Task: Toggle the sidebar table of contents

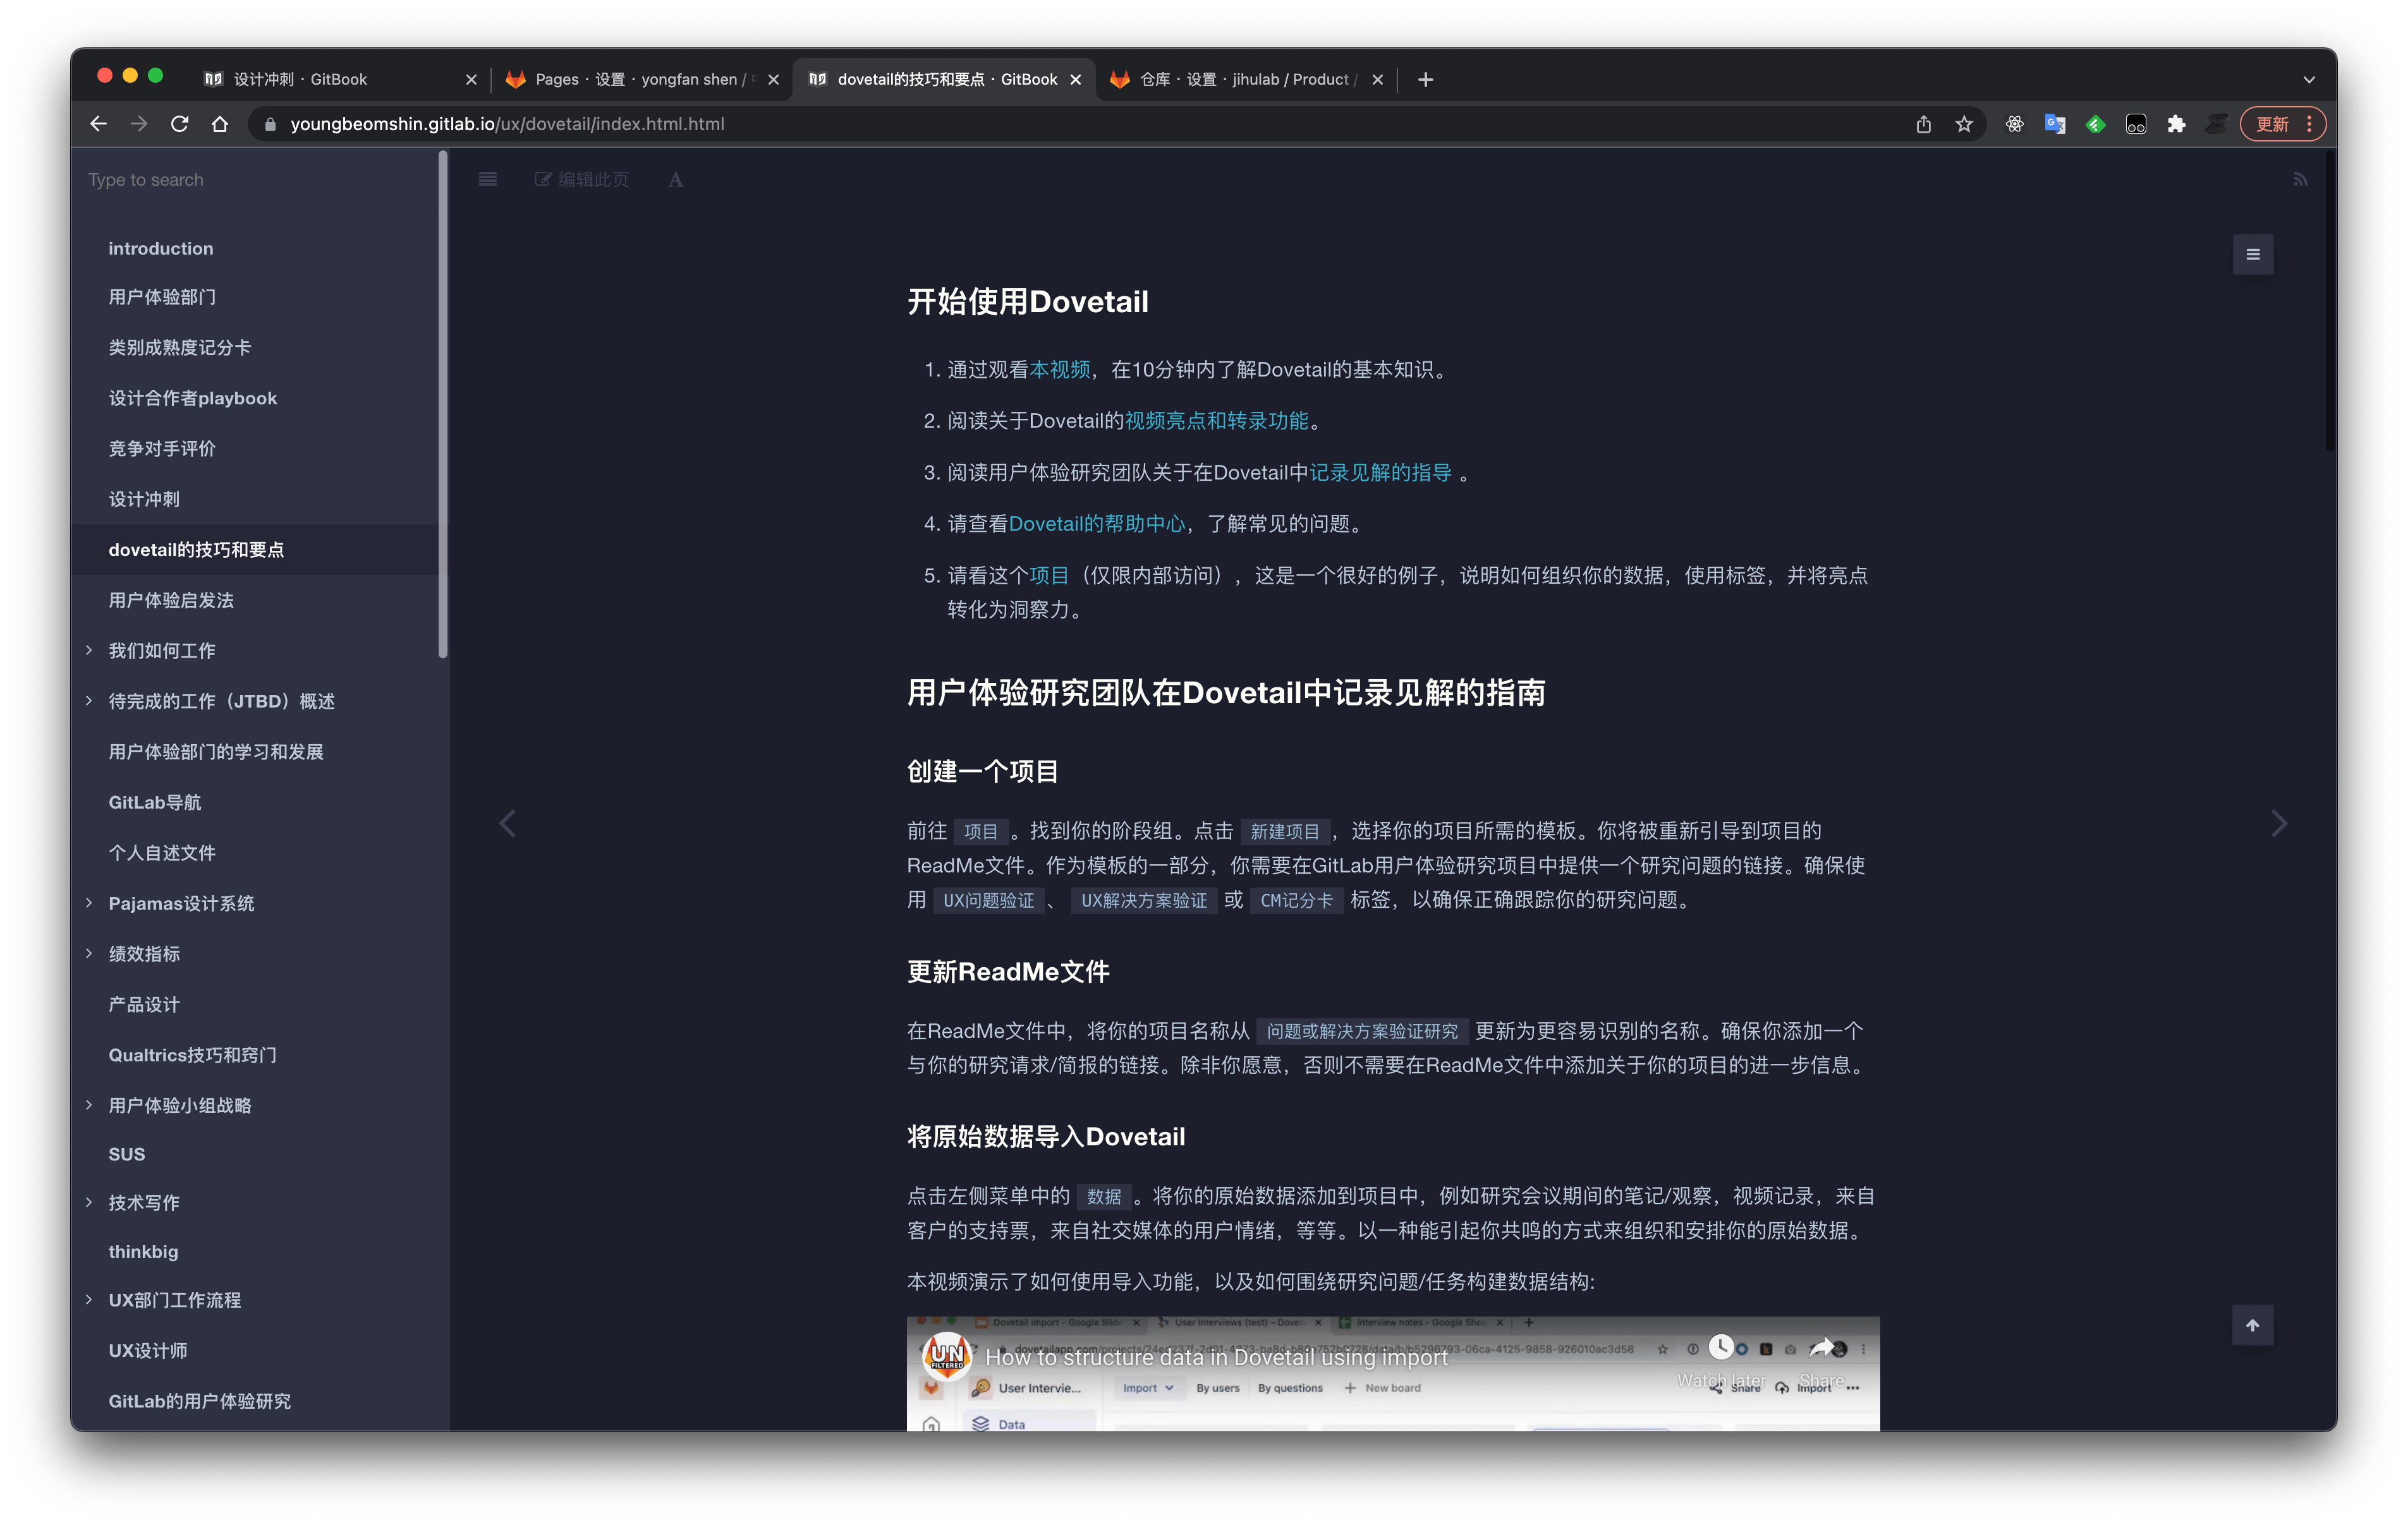Action: pyautogui.click(x=487, y=179)
